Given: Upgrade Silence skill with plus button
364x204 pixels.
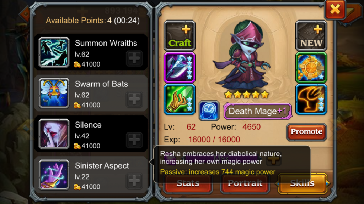Looking at the screenshot, I should tap(134, 140).
